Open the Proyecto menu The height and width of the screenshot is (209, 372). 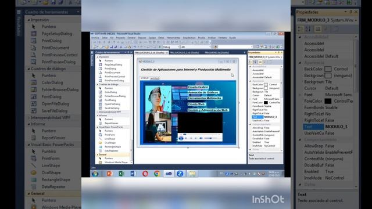[x=120, y=38]
